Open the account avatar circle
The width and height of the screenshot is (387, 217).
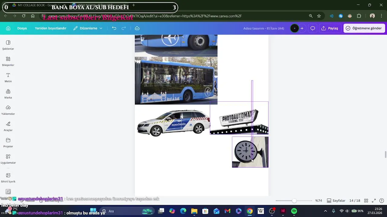click(294, 28)
